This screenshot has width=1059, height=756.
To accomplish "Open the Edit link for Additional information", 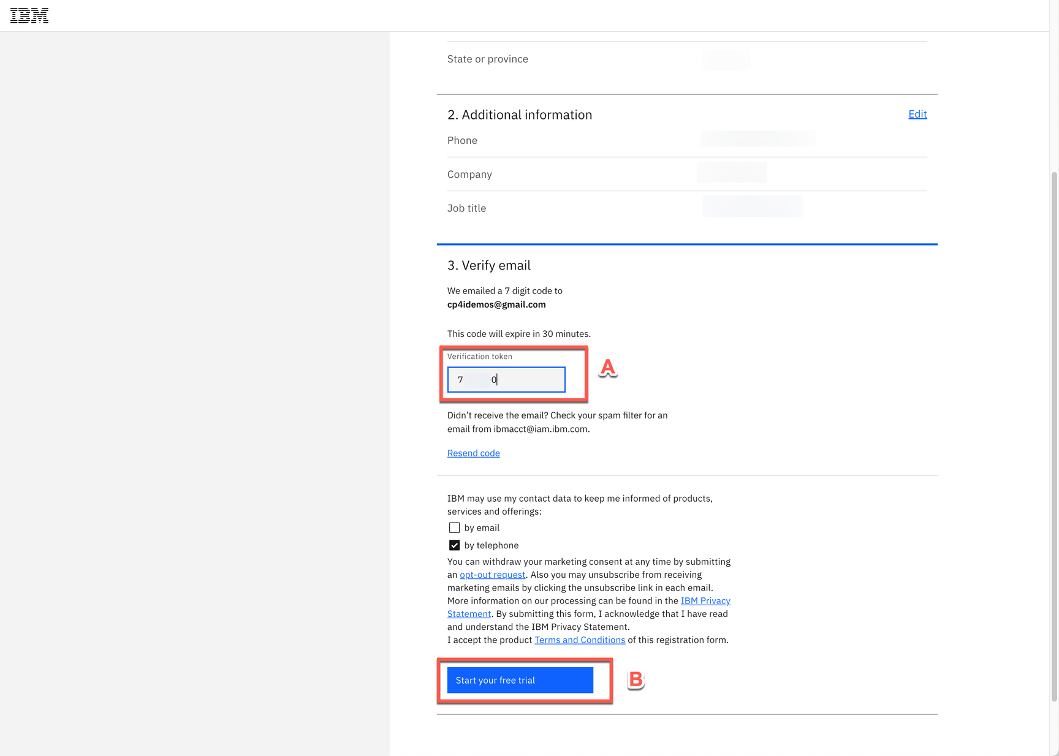I will point(917,114).
